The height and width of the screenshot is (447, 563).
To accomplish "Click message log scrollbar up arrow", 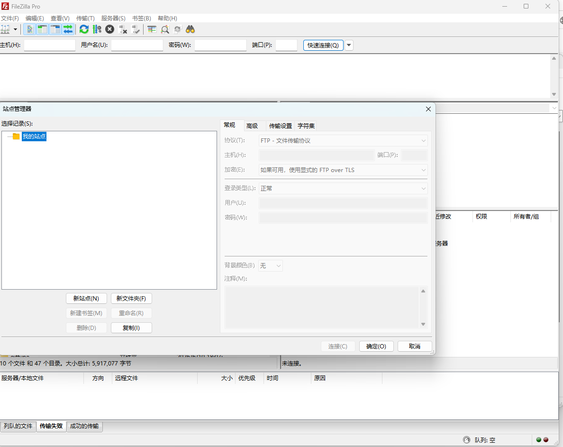I will (554, 58).
